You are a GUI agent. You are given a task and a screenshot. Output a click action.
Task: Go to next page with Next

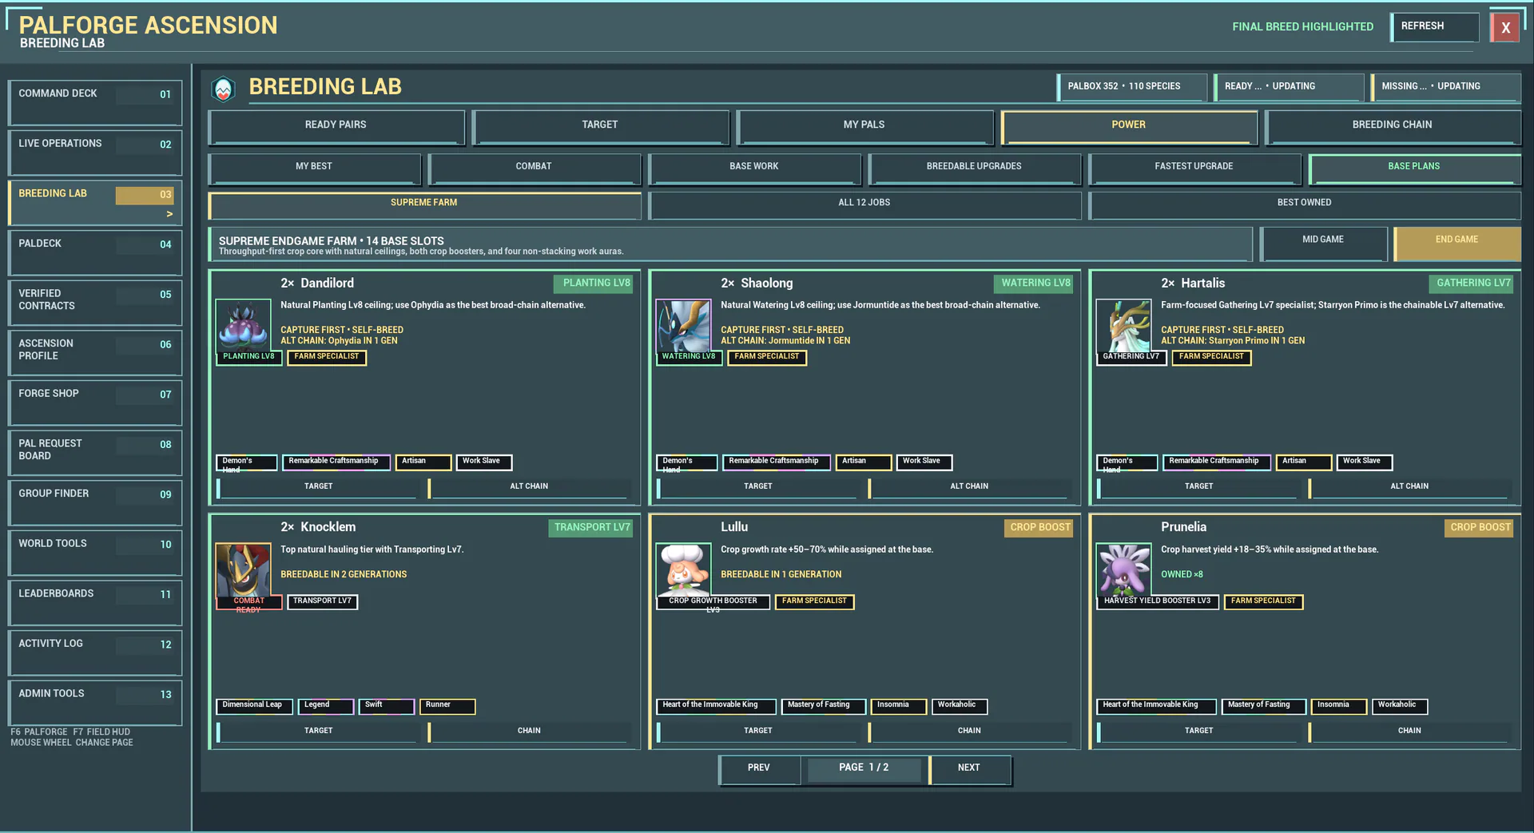(969, 770)
